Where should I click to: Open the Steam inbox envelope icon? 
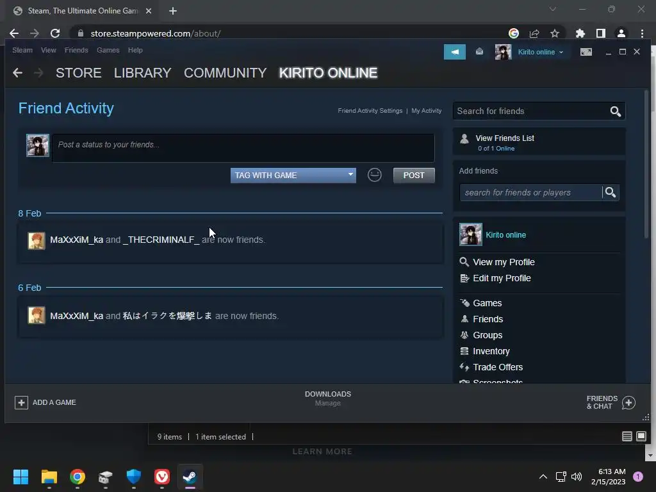coord(479,51)
